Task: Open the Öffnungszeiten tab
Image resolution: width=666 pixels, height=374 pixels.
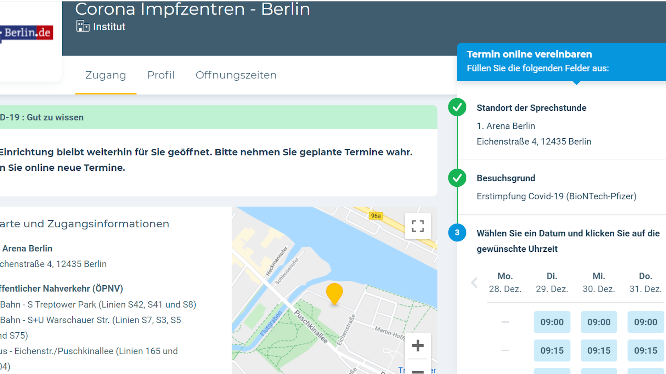Action: 236,75
